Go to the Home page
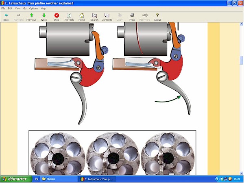 pyautogui.click(x=82, y=17)
